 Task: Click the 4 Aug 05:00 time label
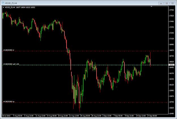click(x=18, y=116)
